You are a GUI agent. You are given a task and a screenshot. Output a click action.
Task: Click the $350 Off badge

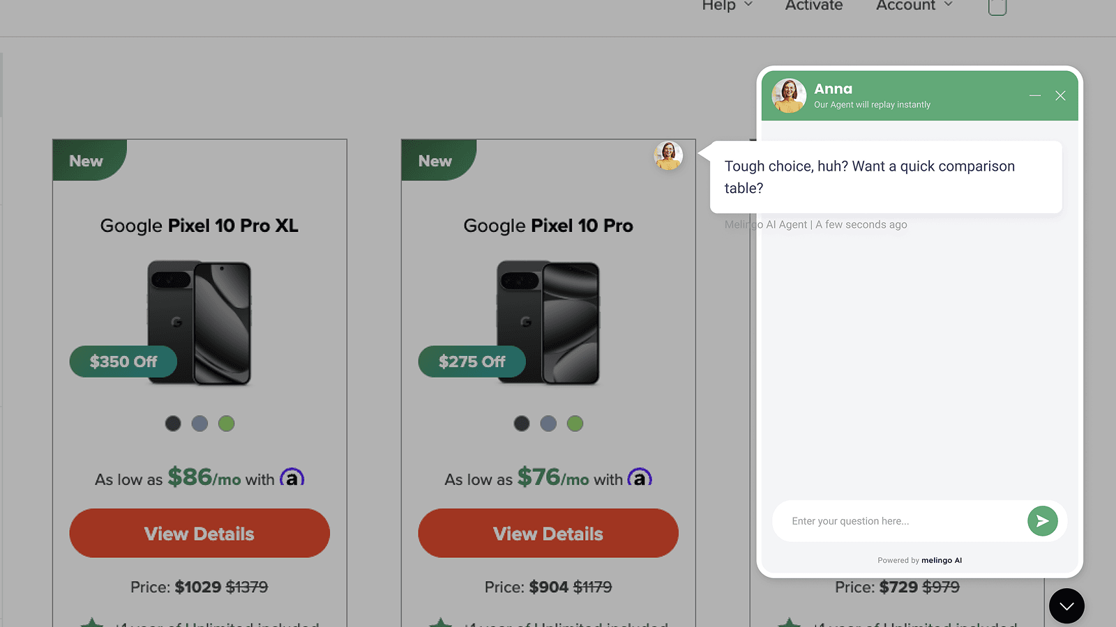tap(123, 362)
